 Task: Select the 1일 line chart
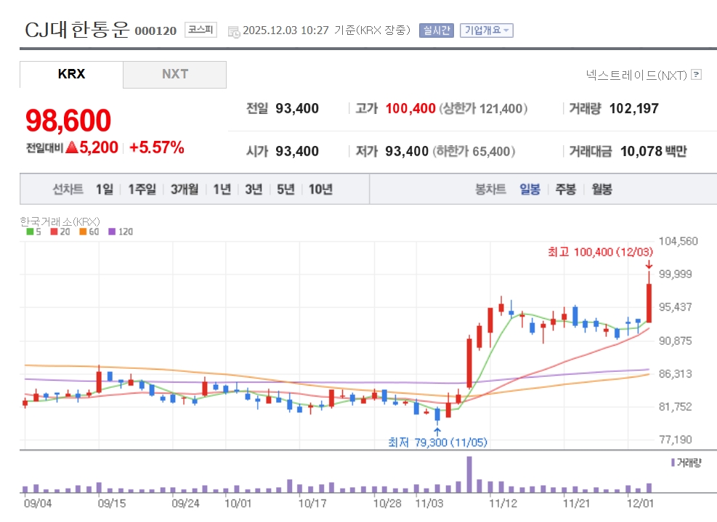click(x=105, y=189)
